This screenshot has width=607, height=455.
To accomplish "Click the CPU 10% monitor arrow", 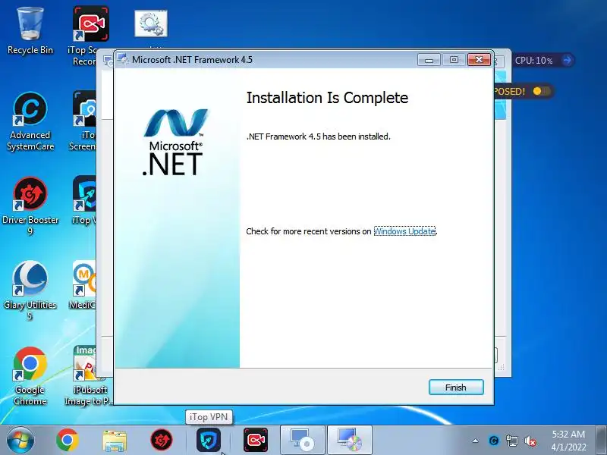I will click(x=567, y=61).
